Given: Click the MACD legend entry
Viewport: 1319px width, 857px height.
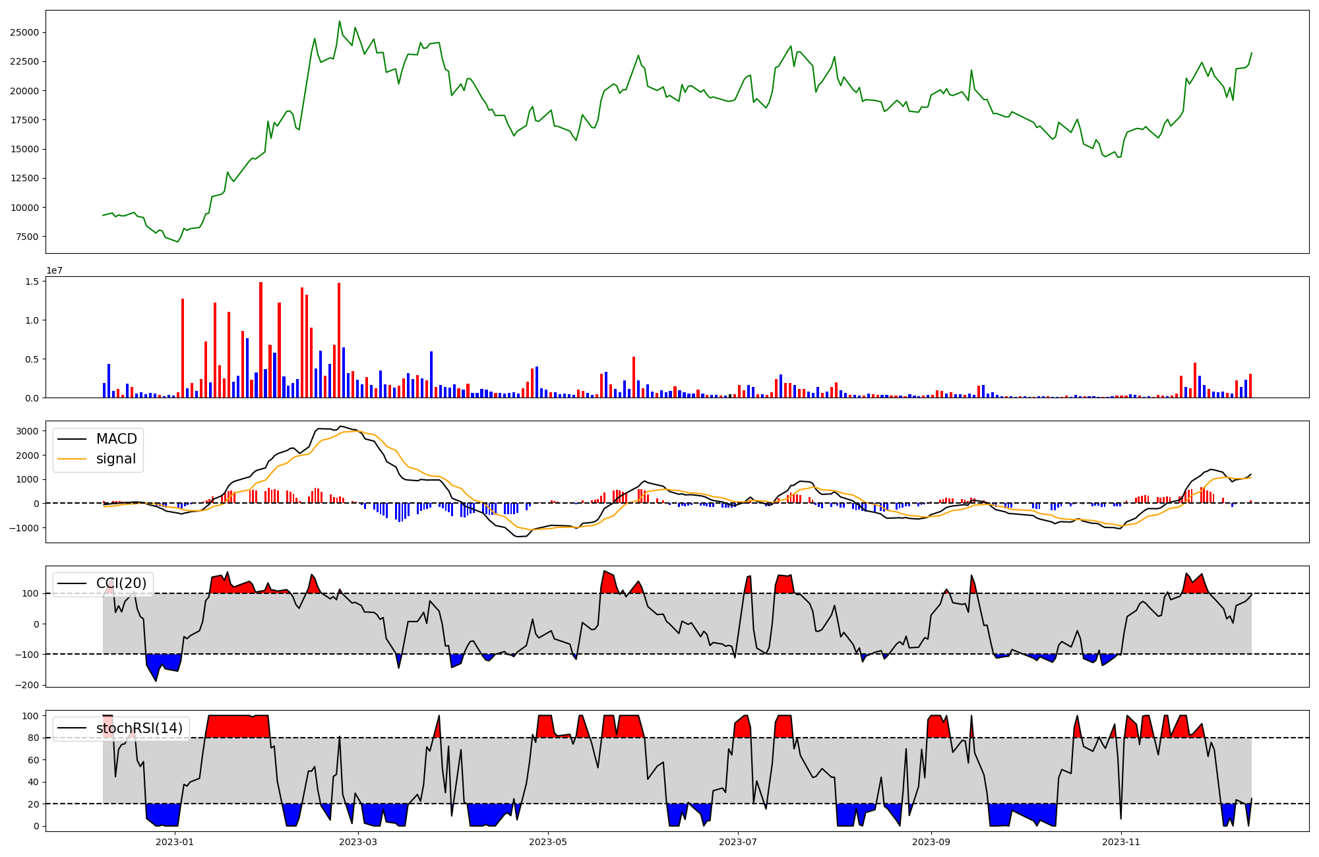Looking at the screenshot, I should click(x=116, y=439).
